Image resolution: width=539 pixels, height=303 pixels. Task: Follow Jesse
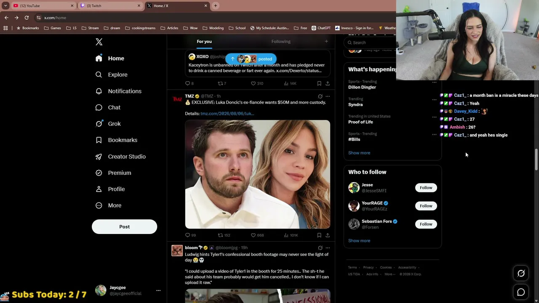426,188
